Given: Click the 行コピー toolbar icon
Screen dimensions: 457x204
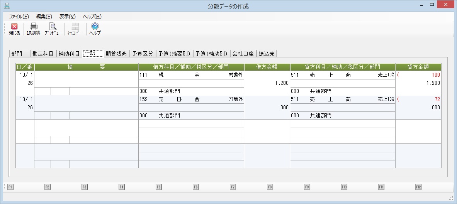Looking at the screenshot, I should coord(75,26).
